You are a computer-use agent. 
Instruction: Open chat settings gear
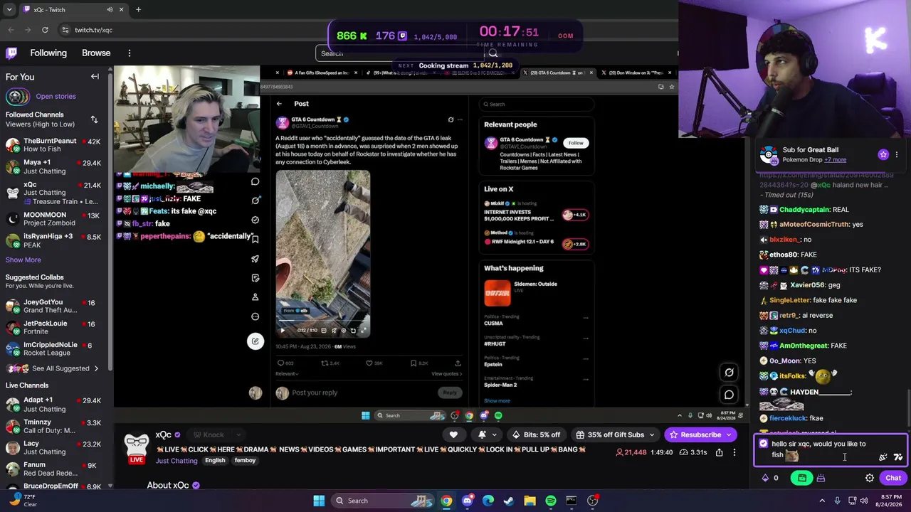click(870, 478)
